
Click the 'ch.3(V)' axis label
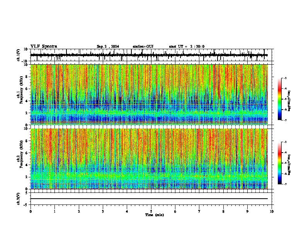pos(19,199)
